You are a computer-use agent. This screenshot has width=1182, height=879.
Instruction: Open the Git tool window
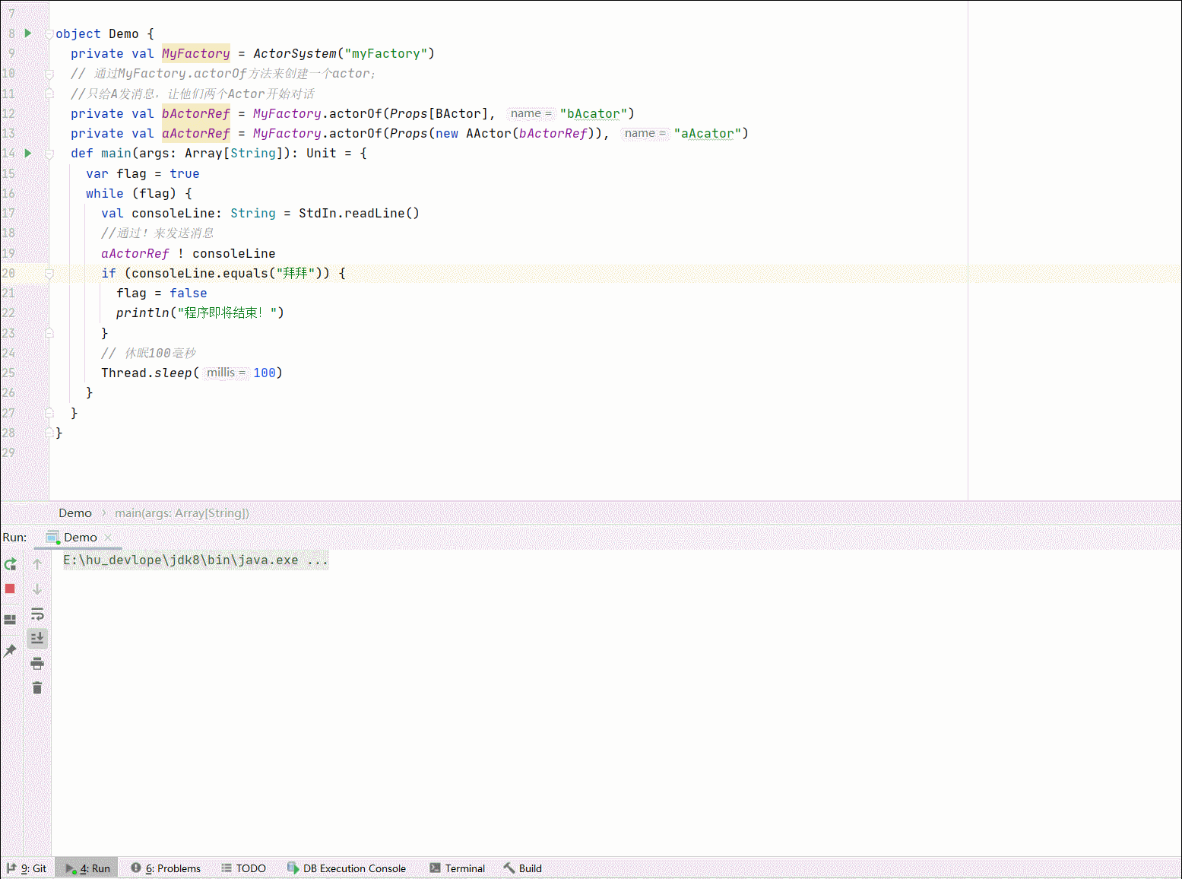tap(27, 868)
